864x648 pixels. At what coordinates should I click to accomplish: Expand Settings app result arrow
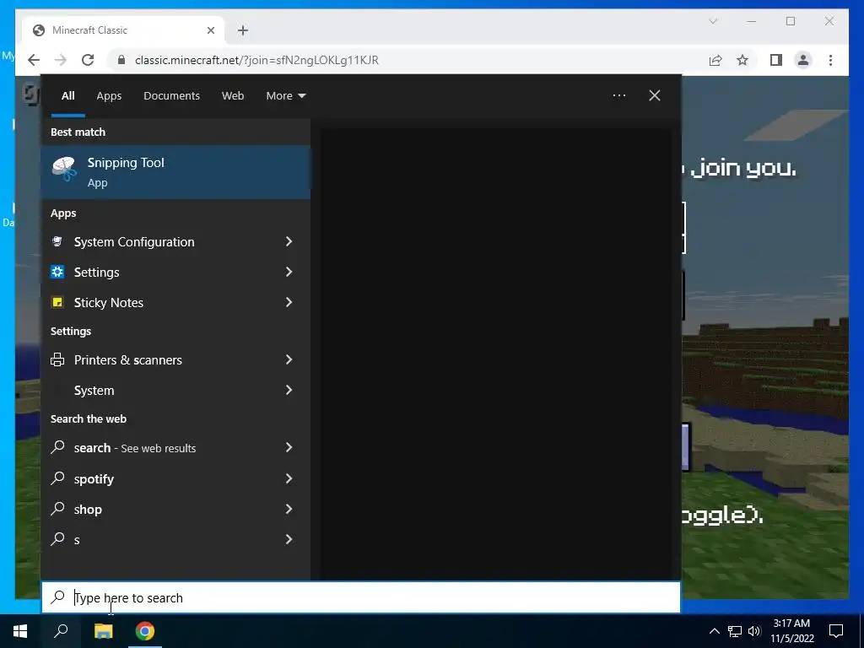click(289, 272)
